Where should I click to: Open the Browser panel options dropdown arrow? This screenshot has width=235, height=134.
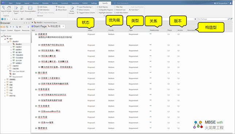24,23
